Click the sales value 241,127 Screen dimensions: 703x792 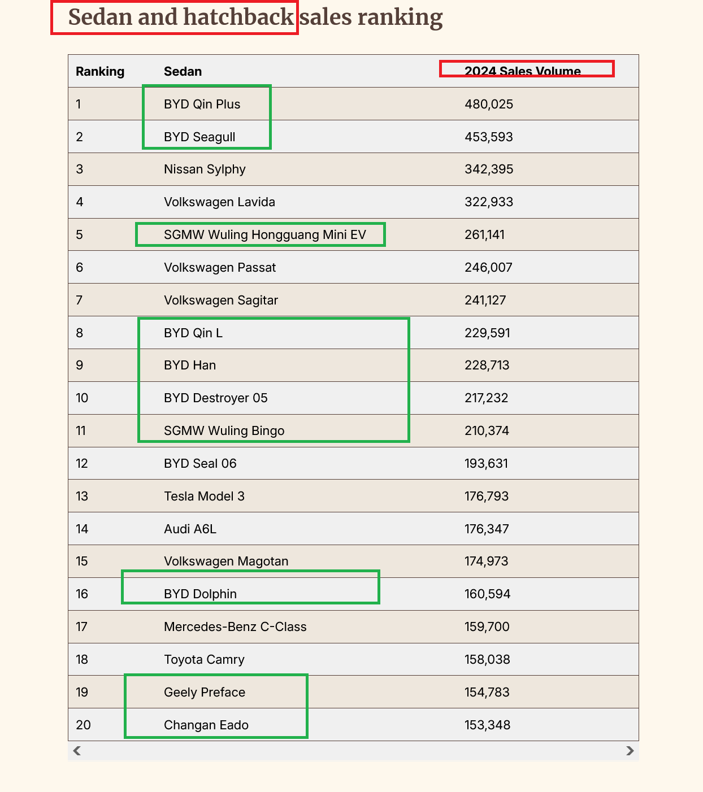(x=485, y=300)
